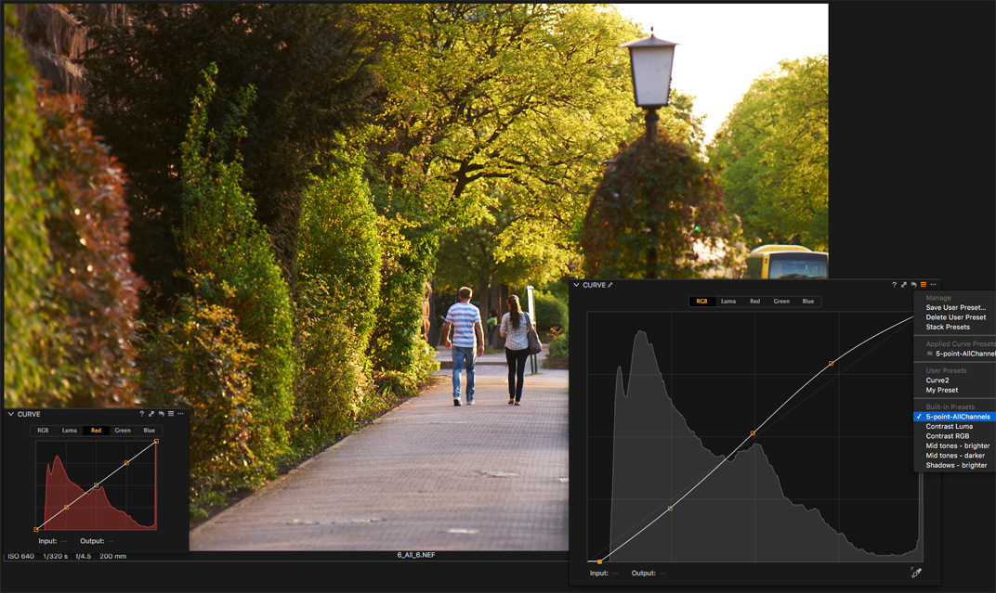Apply Shadows - brighter preset

click(x=955, y=466)
